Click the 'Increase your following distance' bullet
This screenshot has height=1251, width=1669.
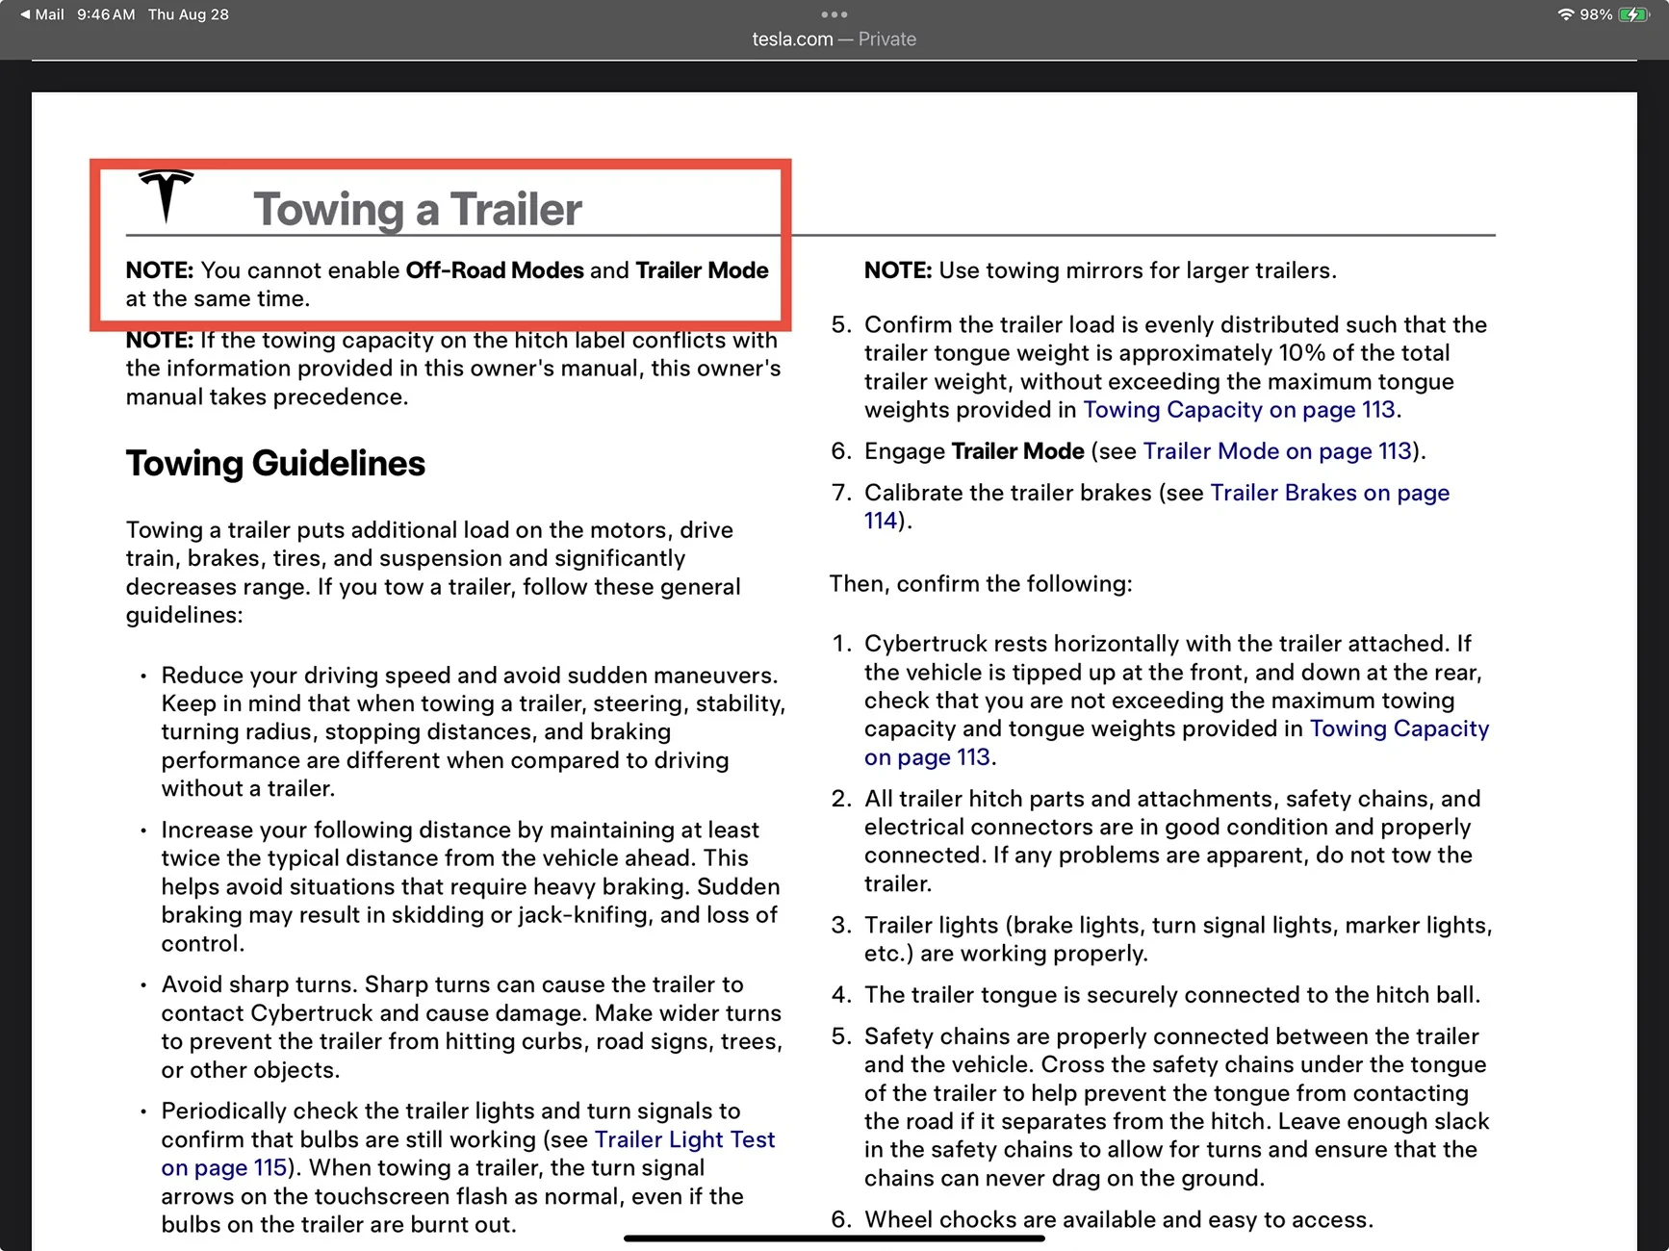pos(471,886)
